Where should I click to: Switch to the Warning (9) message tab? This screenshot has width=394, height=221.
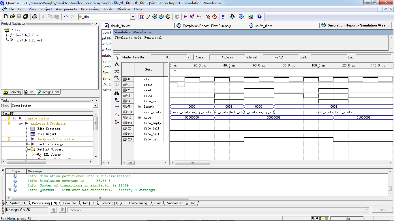[109, 203]
